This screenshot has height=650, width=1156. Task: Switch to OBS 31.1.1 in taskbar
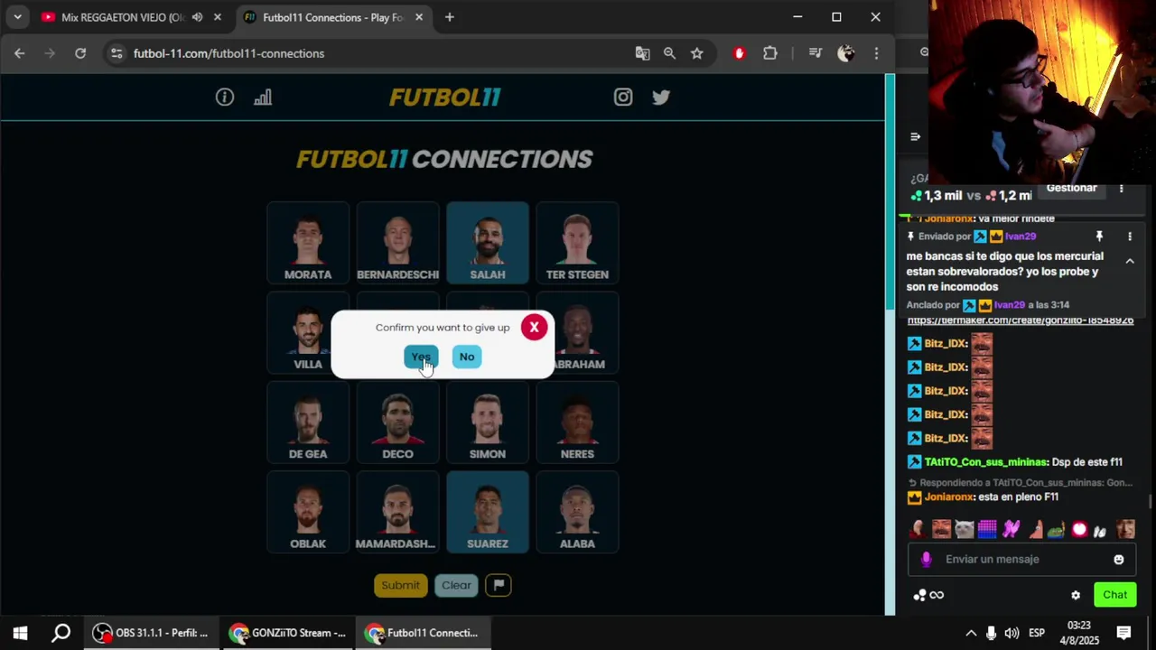click(152, 633)
